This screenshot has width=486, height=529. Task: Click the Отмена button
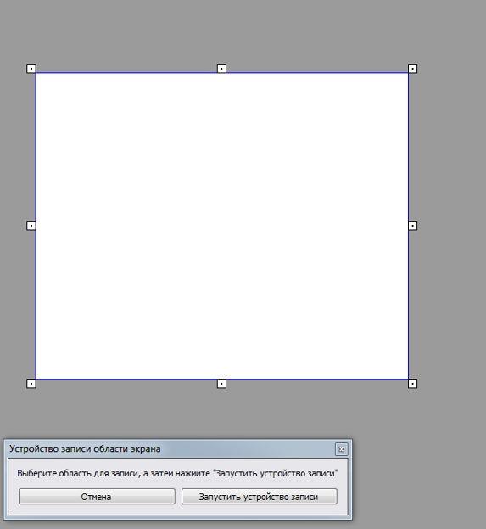coord(97,497)
